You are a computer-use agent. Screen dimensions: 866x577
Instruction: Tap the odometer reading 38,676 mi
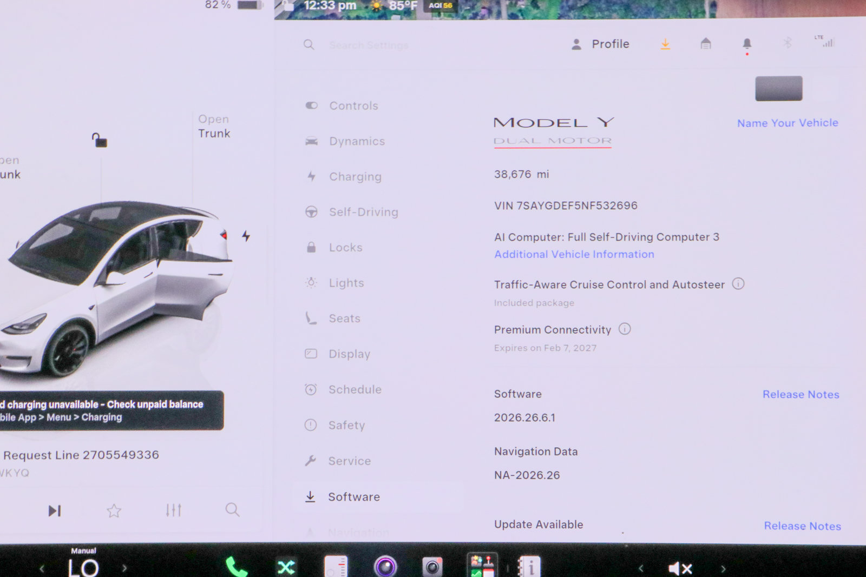click(521, 174)
